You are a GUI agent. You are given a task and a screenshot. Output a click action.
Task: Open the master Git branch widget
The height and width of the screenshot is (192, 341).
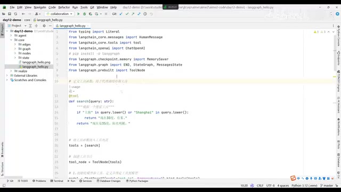tap(327, 186)
